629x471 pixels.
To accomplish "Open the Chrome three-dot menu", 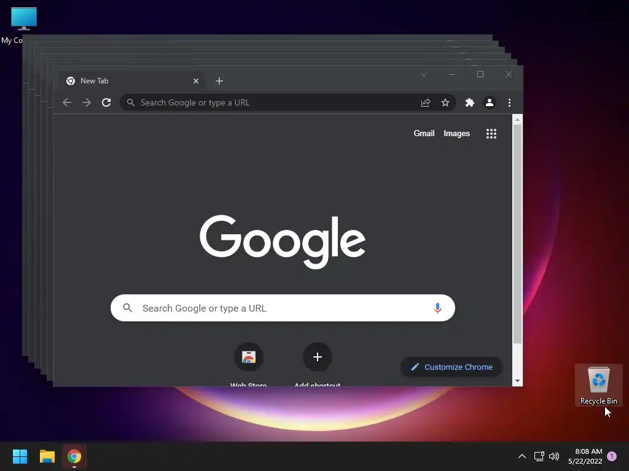I will 509,102.
